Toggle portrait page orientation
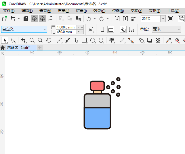 coord(102,29)
